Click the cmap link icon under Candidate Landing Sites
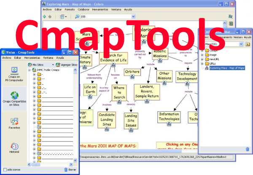This screenshot has width=253, height=175. coord(107,129)
